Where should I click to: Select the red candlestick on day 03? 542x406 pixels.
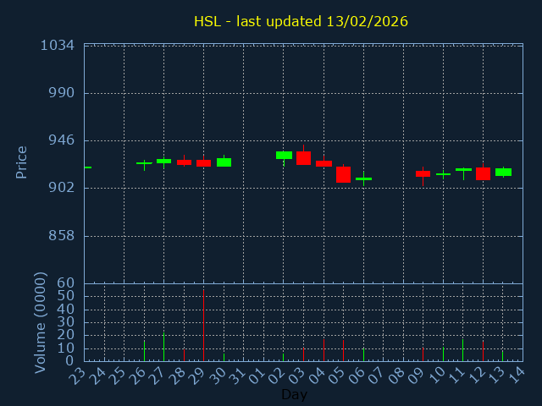[303, 158]
